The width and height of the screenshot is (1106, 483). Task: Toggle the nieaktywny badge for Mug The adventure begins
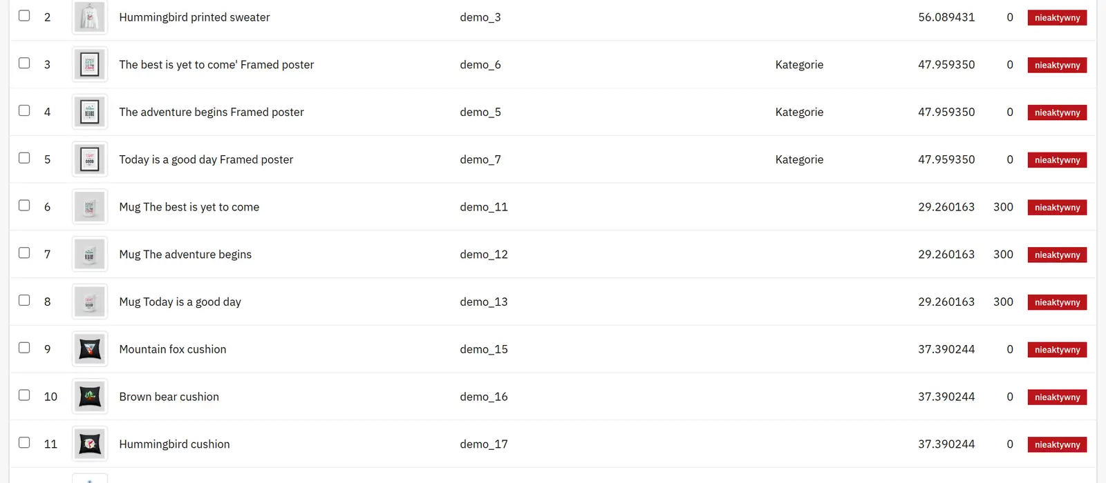tap(1057, 255)
